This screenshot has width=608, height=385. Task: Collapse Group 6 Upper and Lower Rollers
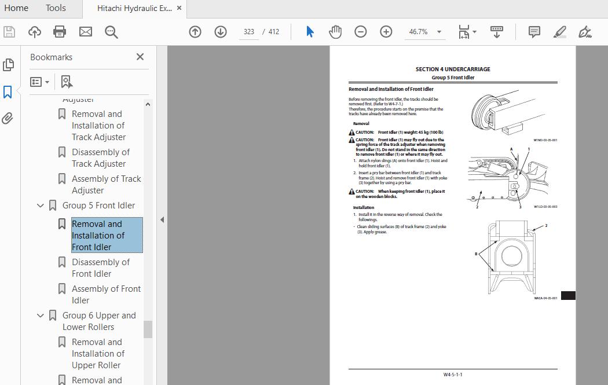(x=41, y=316)
